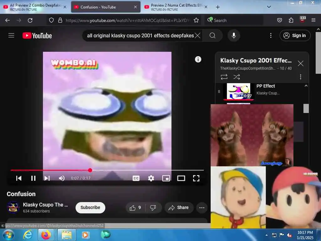Screen dimensions: 321x241
Task: Play PP Effect playlist video thumbnail
Action: coord(239,91)
